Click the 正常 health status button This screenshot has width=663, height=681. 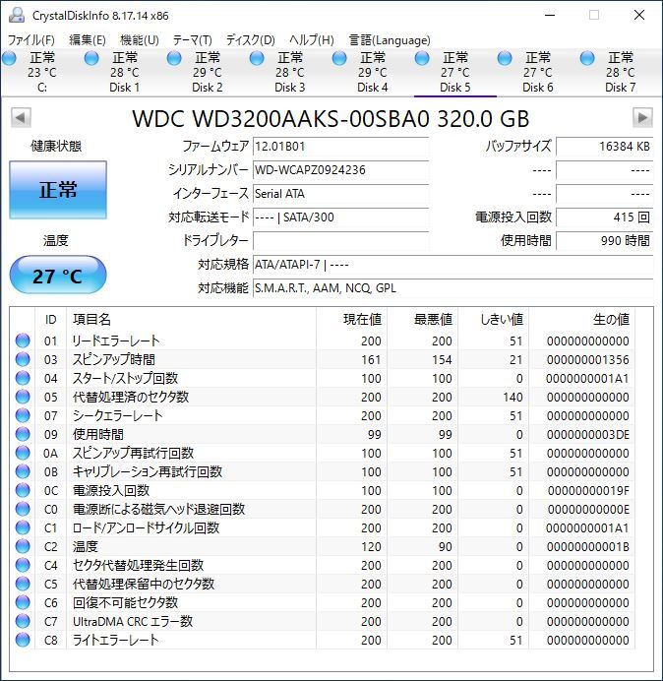(58, 190)
